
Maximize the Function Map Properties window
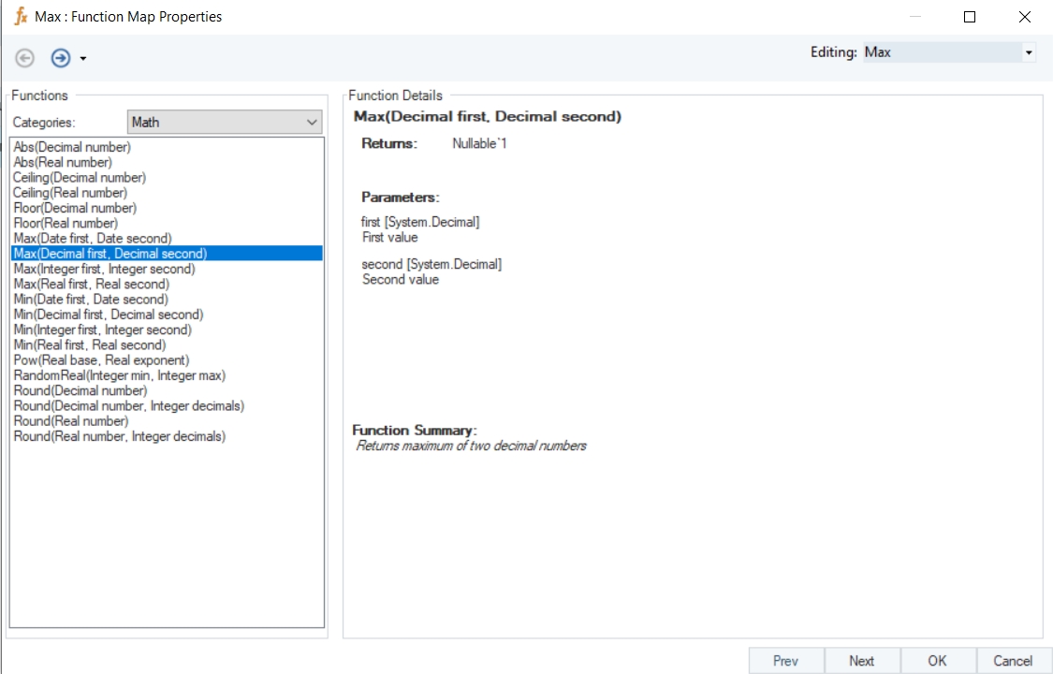(x=970, y=17)
